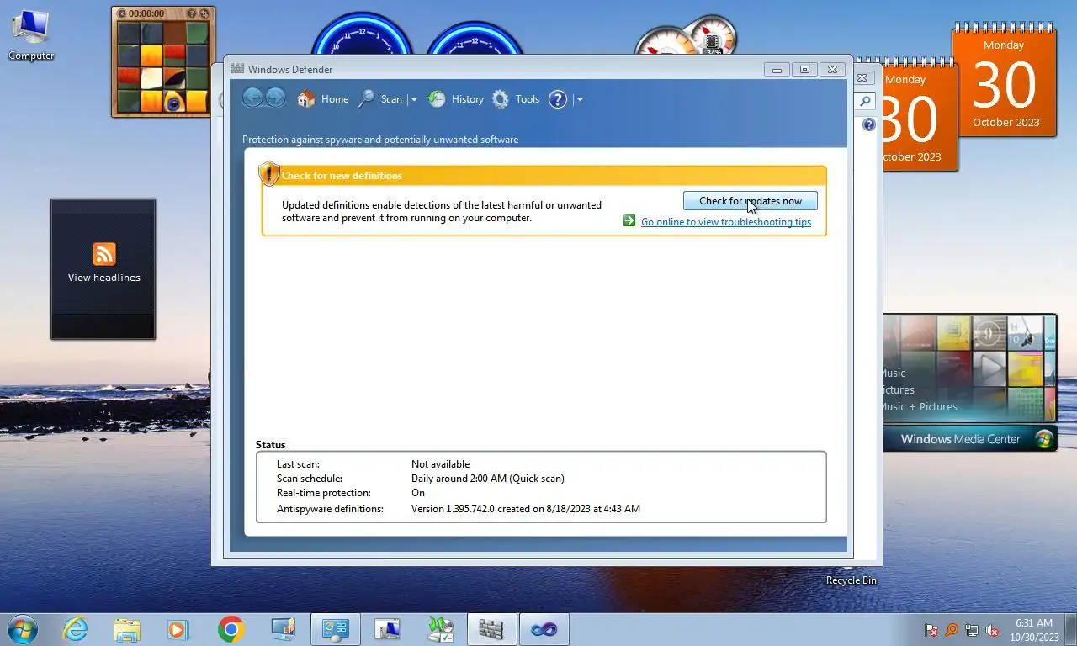Open Go online to view troubleshooting tips
Image resolution: width=1077 pixels, height=646 pixels.
[726, 222]
